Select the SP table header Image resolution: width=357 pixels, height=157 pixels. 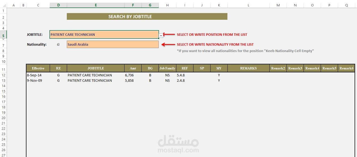tap(202, 68)
